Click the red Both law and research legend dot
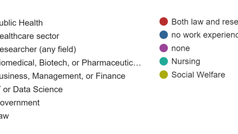The width and height of the screenshot is (238, 134). click(164, 21)
